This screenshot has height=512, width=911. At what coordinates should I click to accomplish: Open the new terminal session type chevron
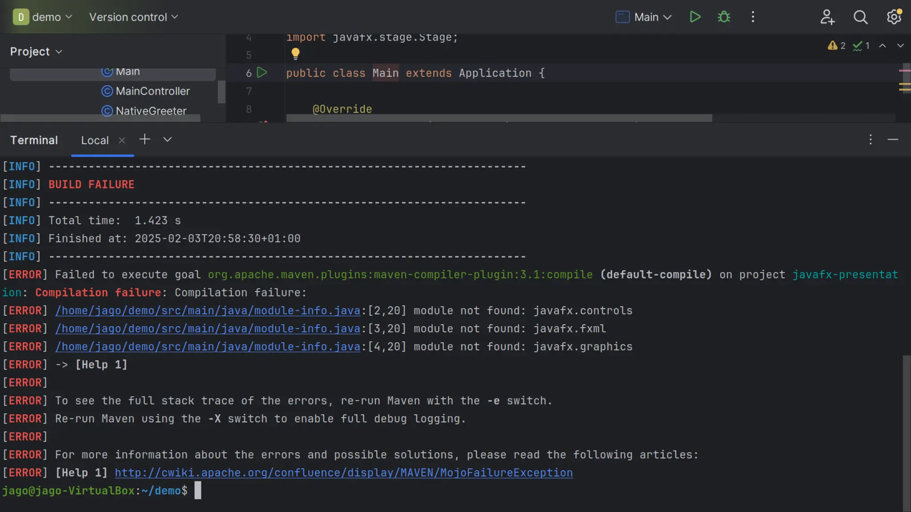167,140
